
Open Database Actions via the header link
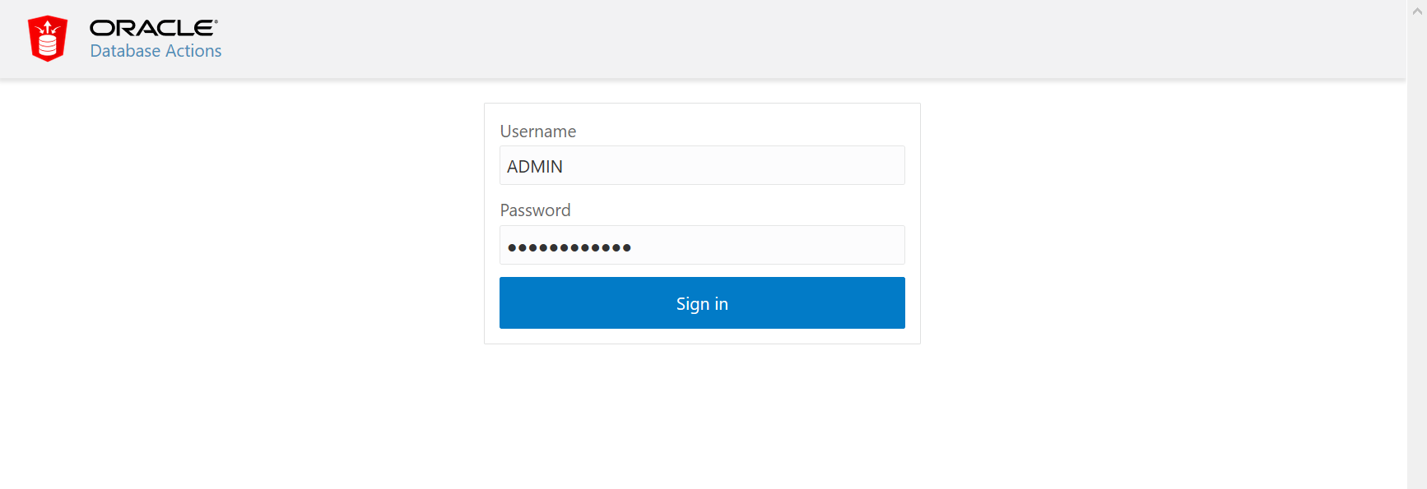(x=155, y=50)
